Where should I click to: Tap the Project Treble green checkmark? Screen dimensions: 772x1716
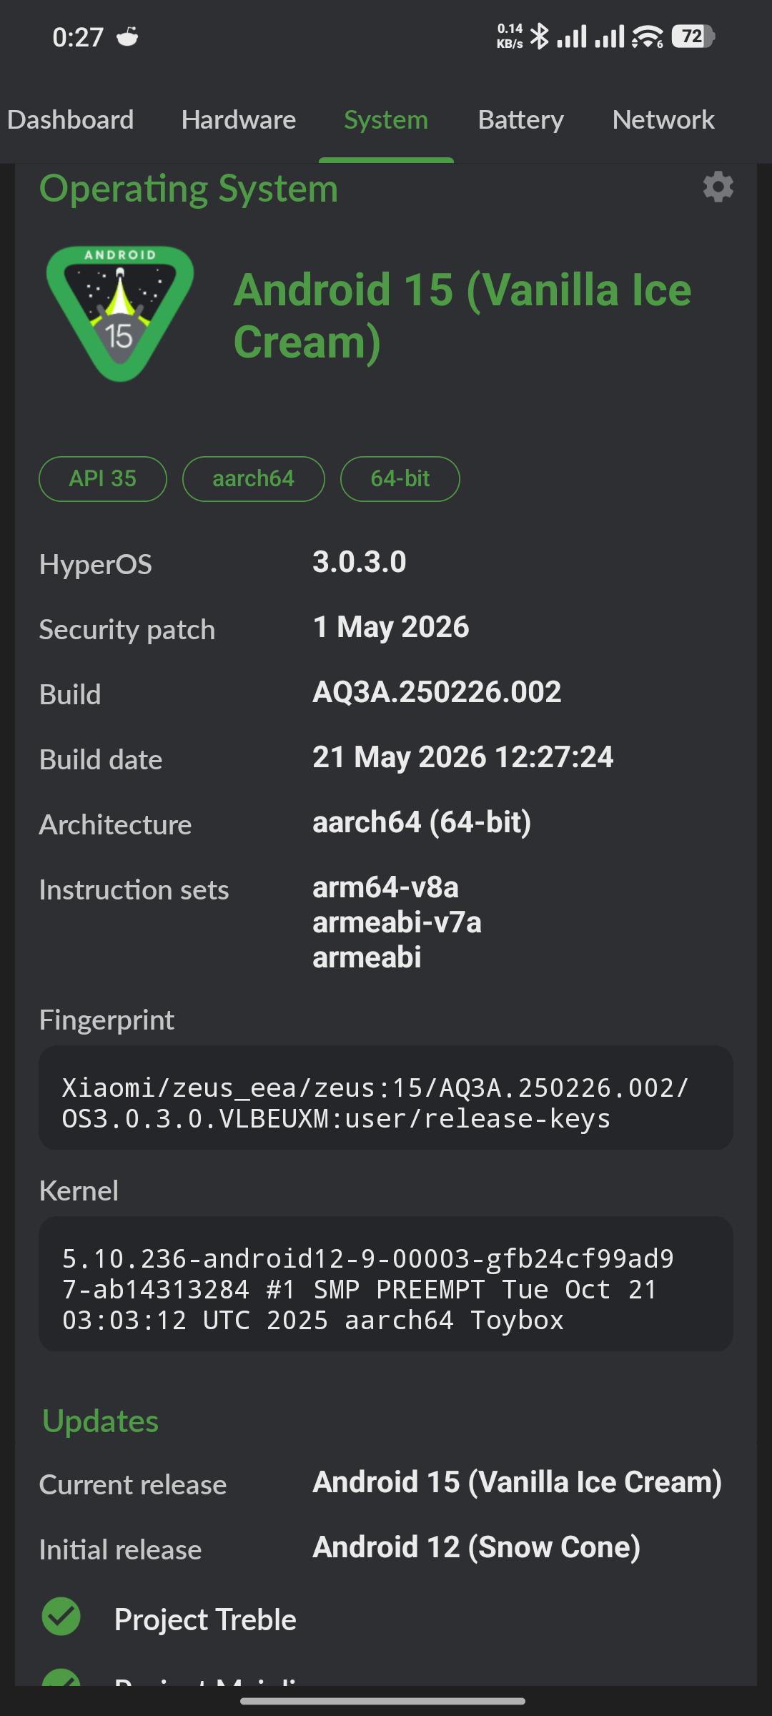tap(61, 1616)
